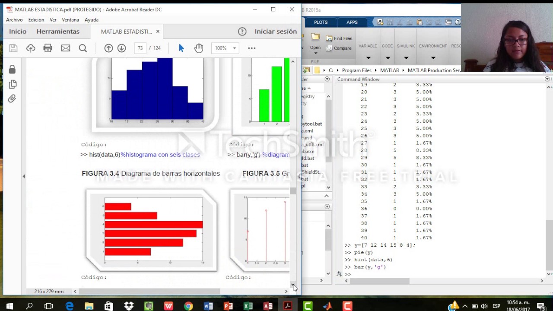Open the Edición menu
The image size is (553, 311).
[36, 20]
